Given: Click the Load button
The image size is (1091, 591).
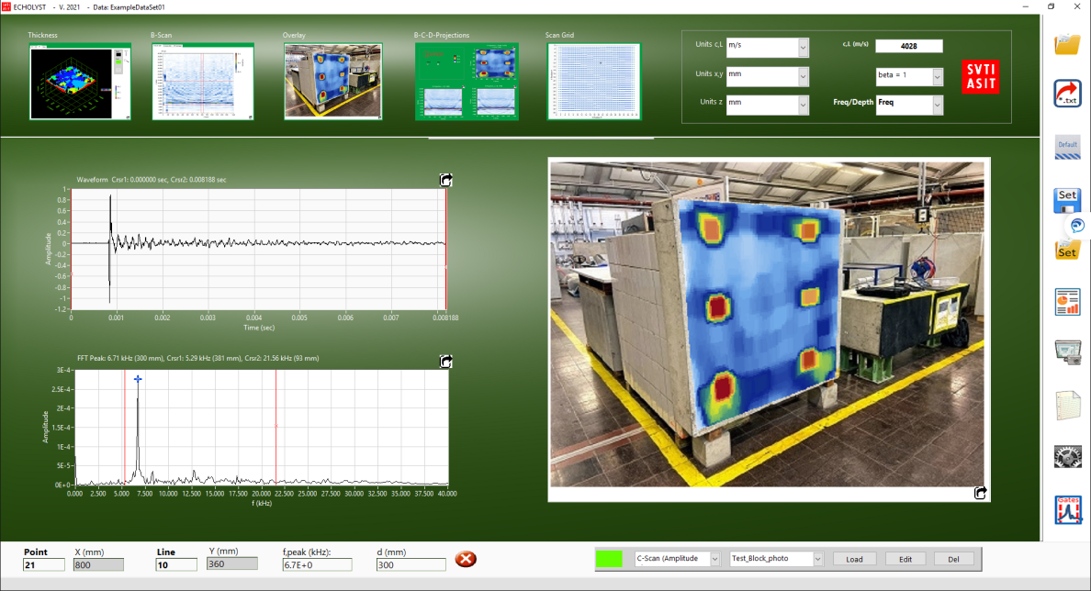Looking at the screenshot, I should pyautogui.click(x=854, y=559).
